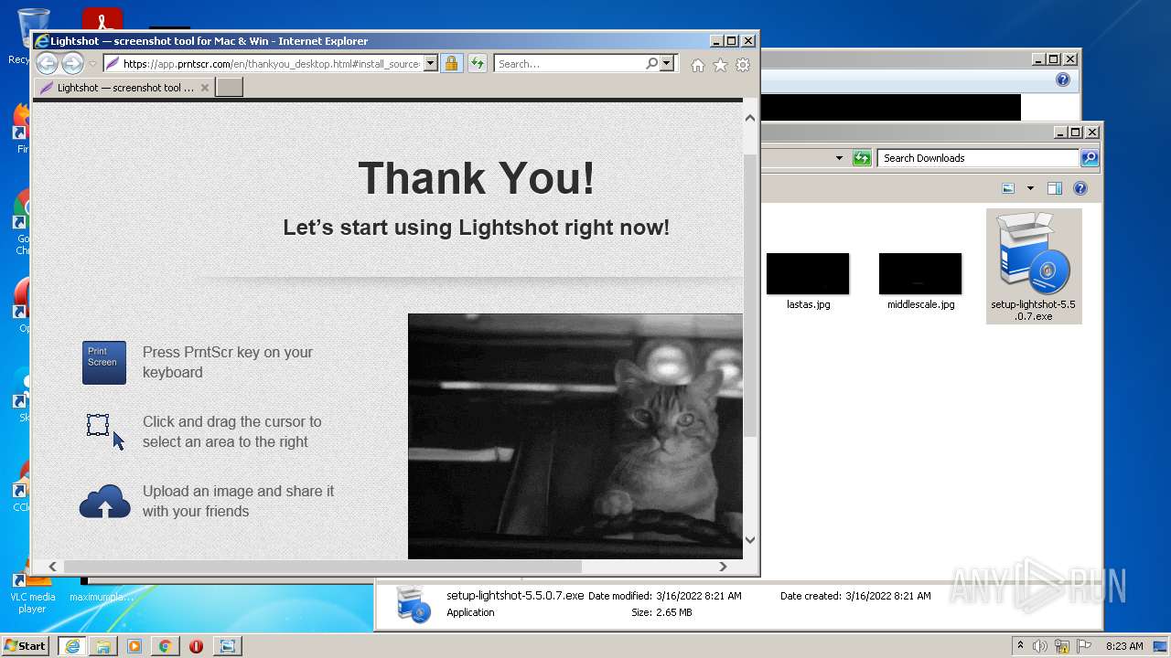Viewport: 1171px width, 658px height.
Task: Open Windows Media Player taskbar icon
Action: click(x=134, y=646)
